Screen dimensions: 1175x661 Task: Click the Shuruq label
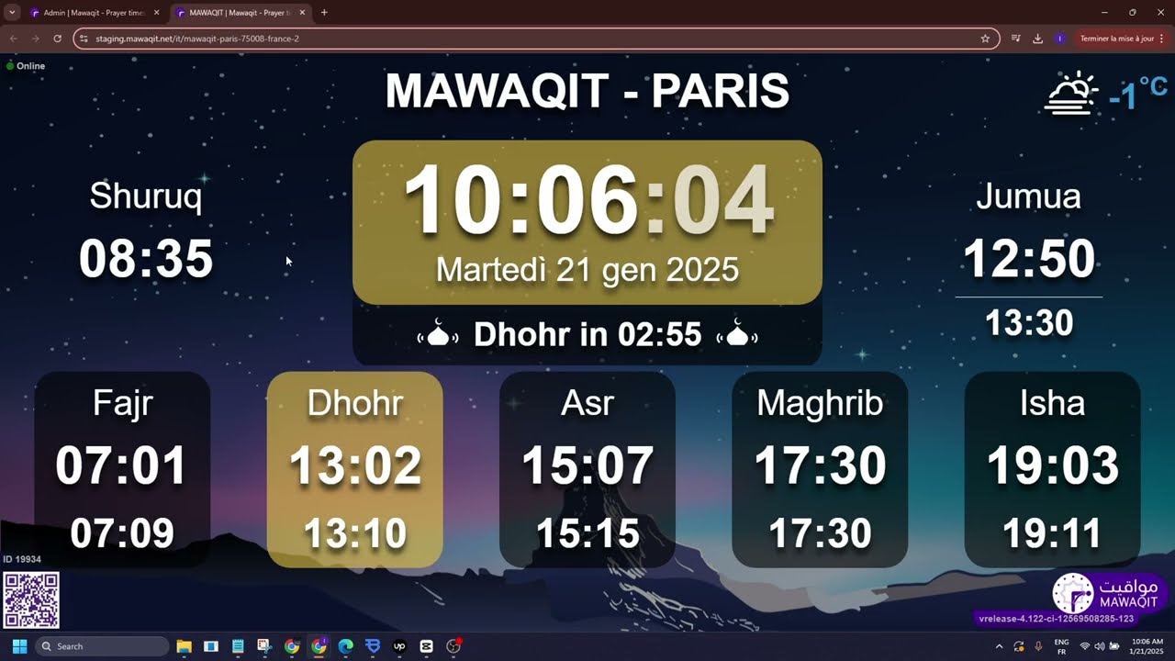(146, 196)
